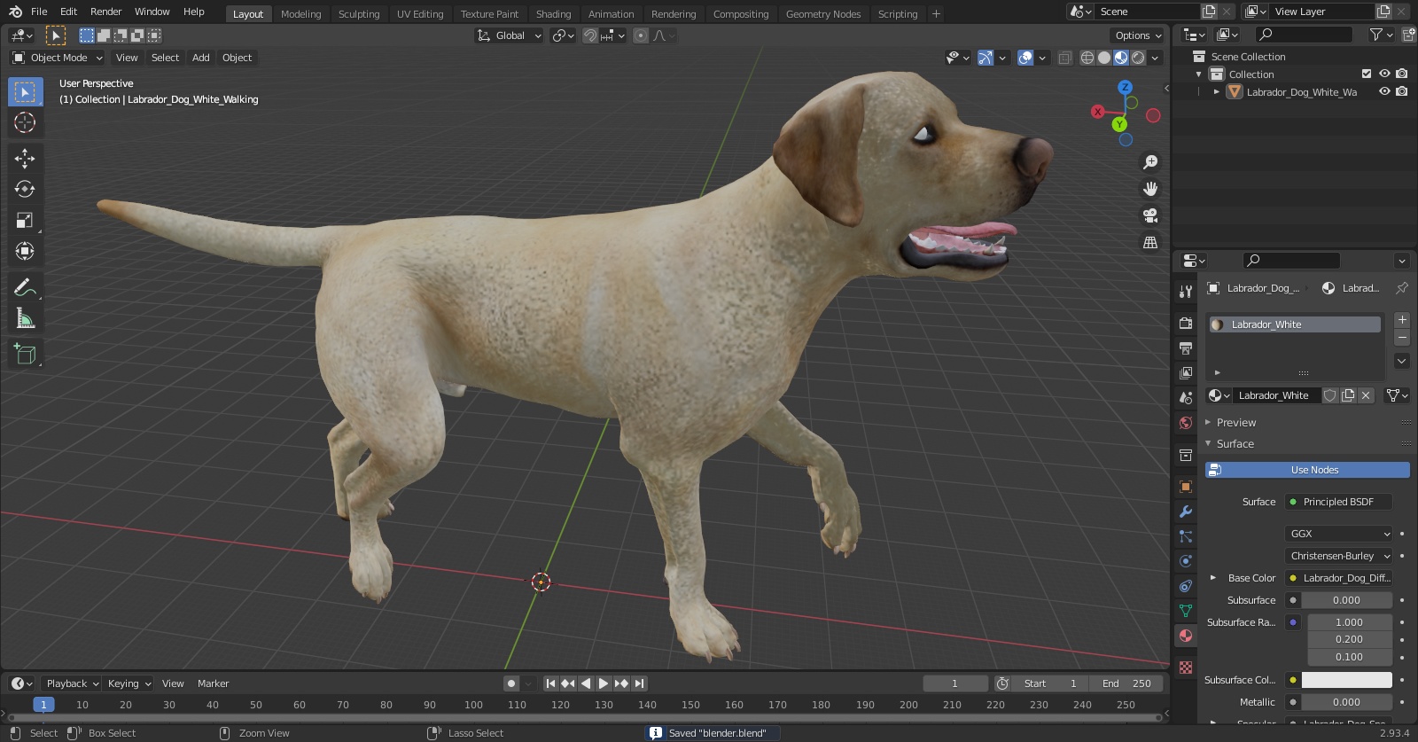Open the Render menu
Image resolution: width=1418 pixels, height=742 pixels.
point(105,12)
